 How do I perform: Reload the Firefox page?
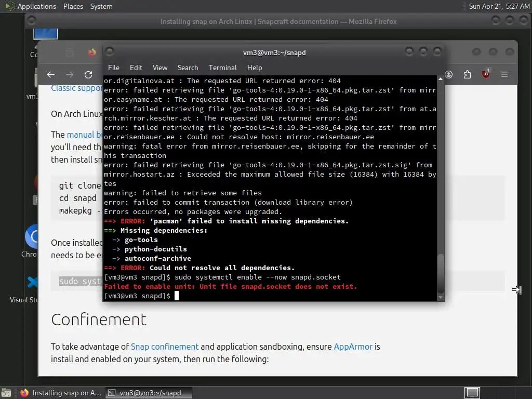(x=88, y=75)
